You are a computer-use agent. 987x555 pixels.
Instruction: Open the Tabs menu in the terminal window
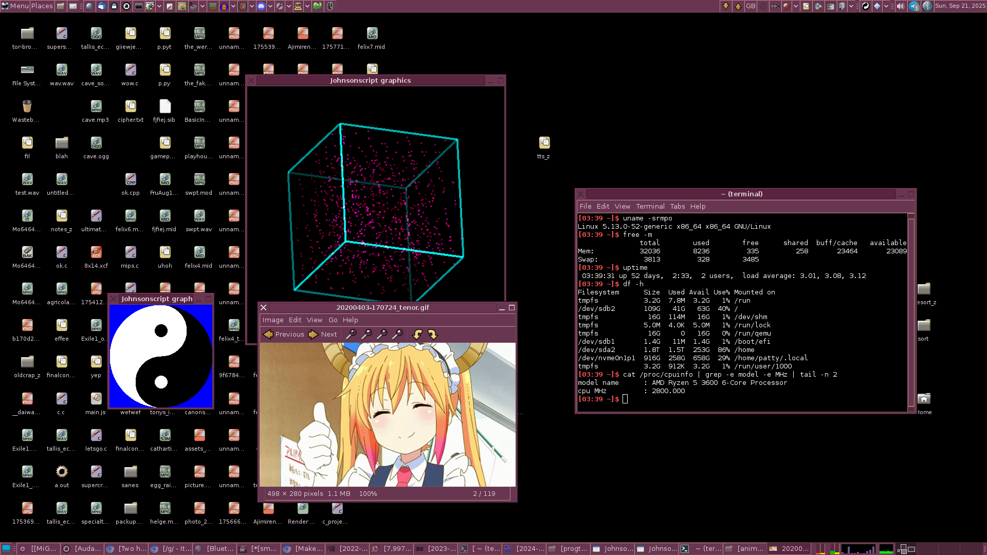(678, 206)
